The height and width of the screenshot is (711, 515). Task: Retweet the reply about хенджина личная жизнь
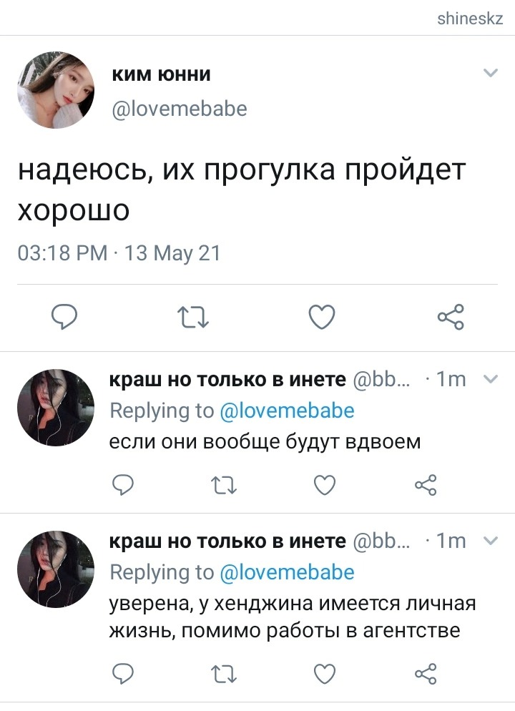pos(225,674)
